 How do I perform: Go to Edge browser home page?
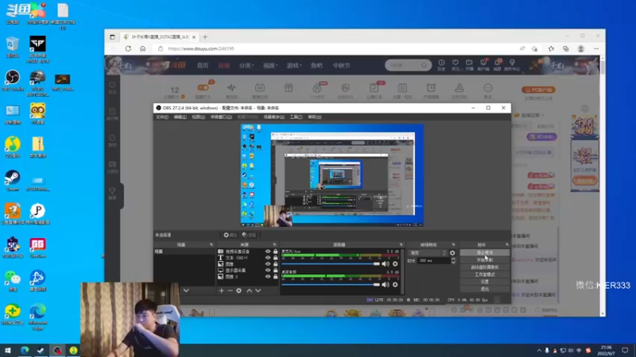coord(143,48)
